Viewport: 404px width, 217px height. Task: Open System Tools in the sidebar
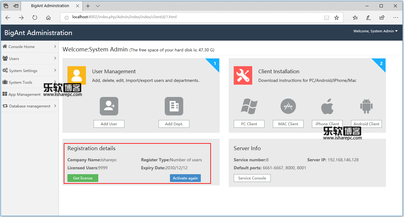click(x=30, y=82)
